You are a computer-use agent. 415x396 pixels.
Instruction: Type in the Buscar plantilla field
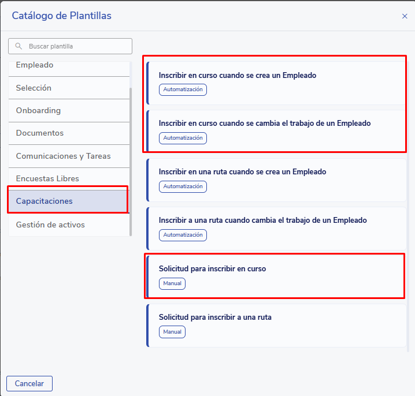tap(75, 46)
